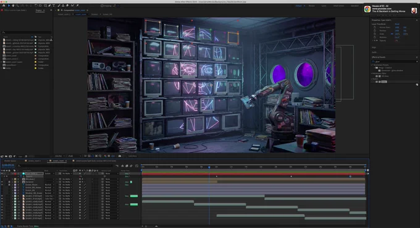
Task: Click the delete (trash) icon in Project panel
Action: [x=26, y=156]
